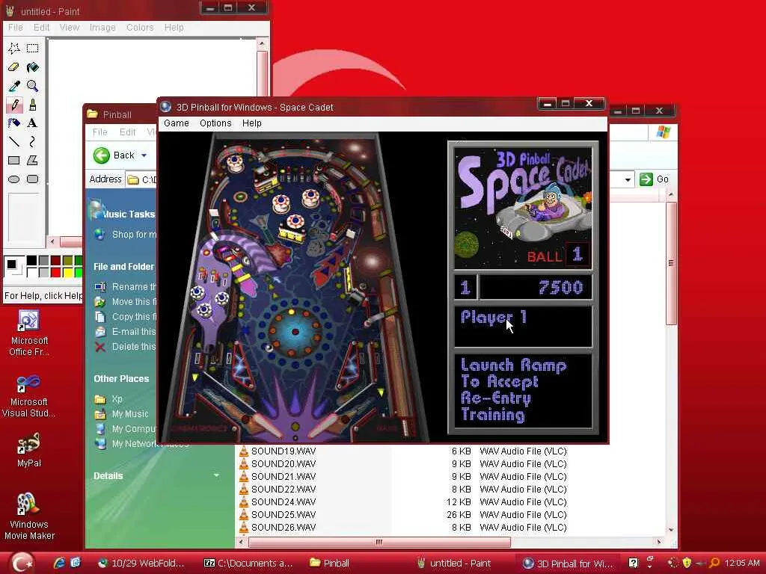Screen dimensions: 766x574
Task: Select the SOUND22.WAV file
Action: click(277, 489)
